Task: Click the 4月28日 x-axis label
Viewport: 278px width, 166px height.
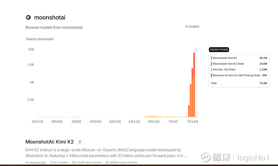Action: [57, 122]
